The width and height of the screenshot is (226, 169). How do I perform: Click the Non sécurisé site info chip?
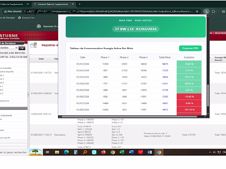click(13, 11)
